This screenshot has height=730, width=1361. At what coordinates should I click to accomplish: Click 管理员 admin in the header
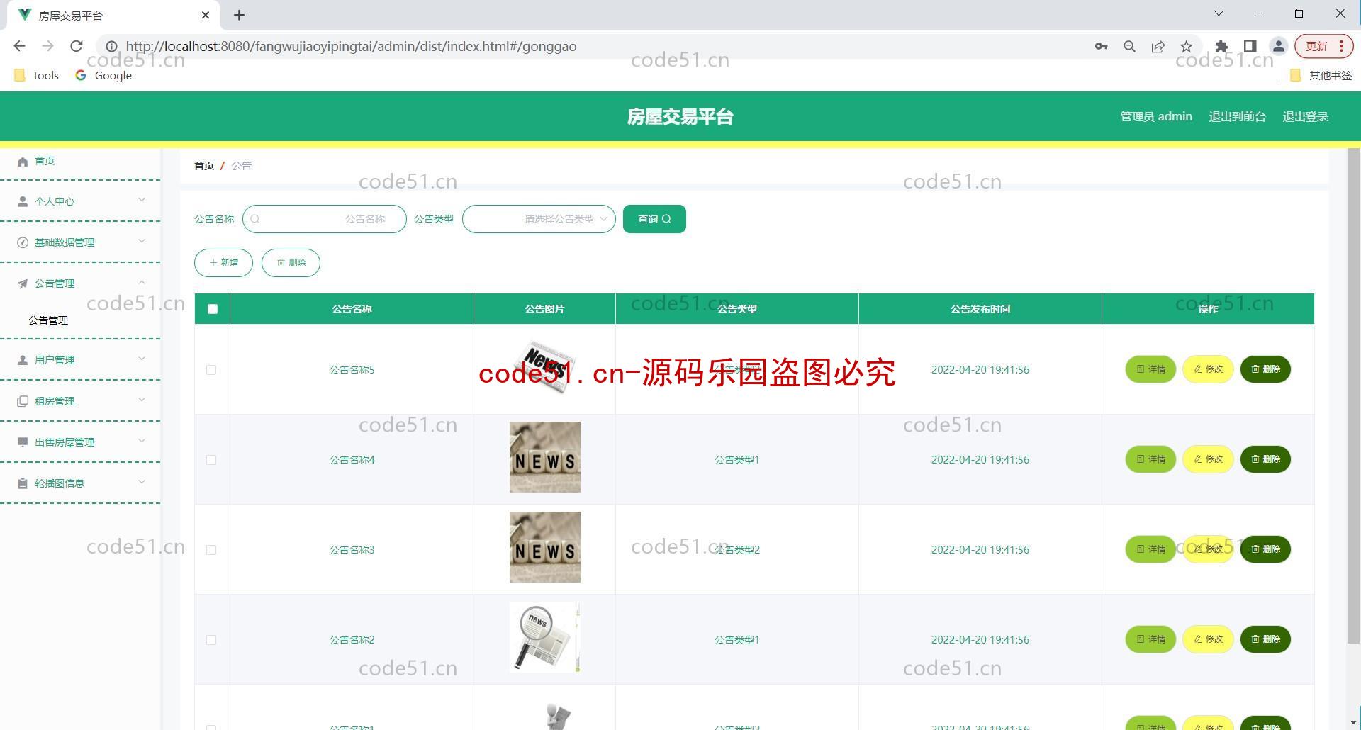tap(1155, 117)
